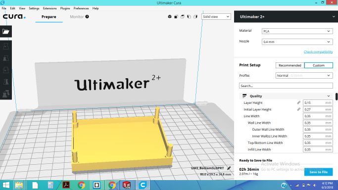Click the Save to File button
Screen dimensions: 338x190
(318, 172)
